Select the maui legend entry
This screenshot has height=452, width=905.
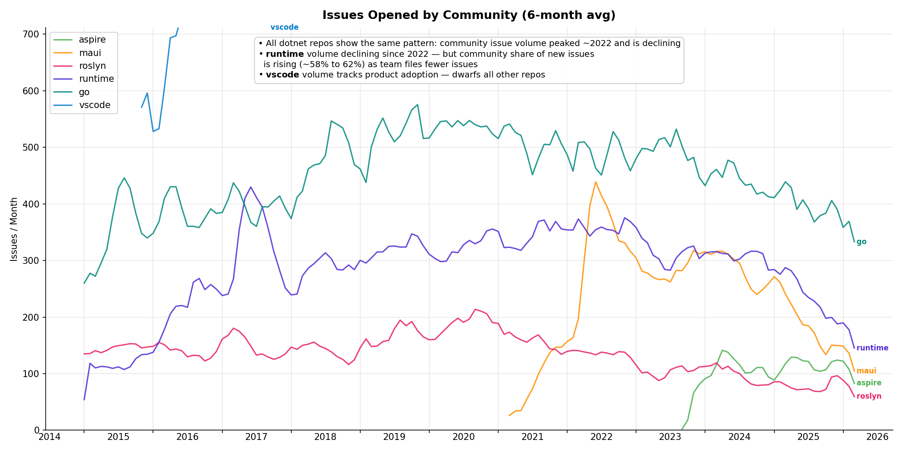(x=90, y=53)
